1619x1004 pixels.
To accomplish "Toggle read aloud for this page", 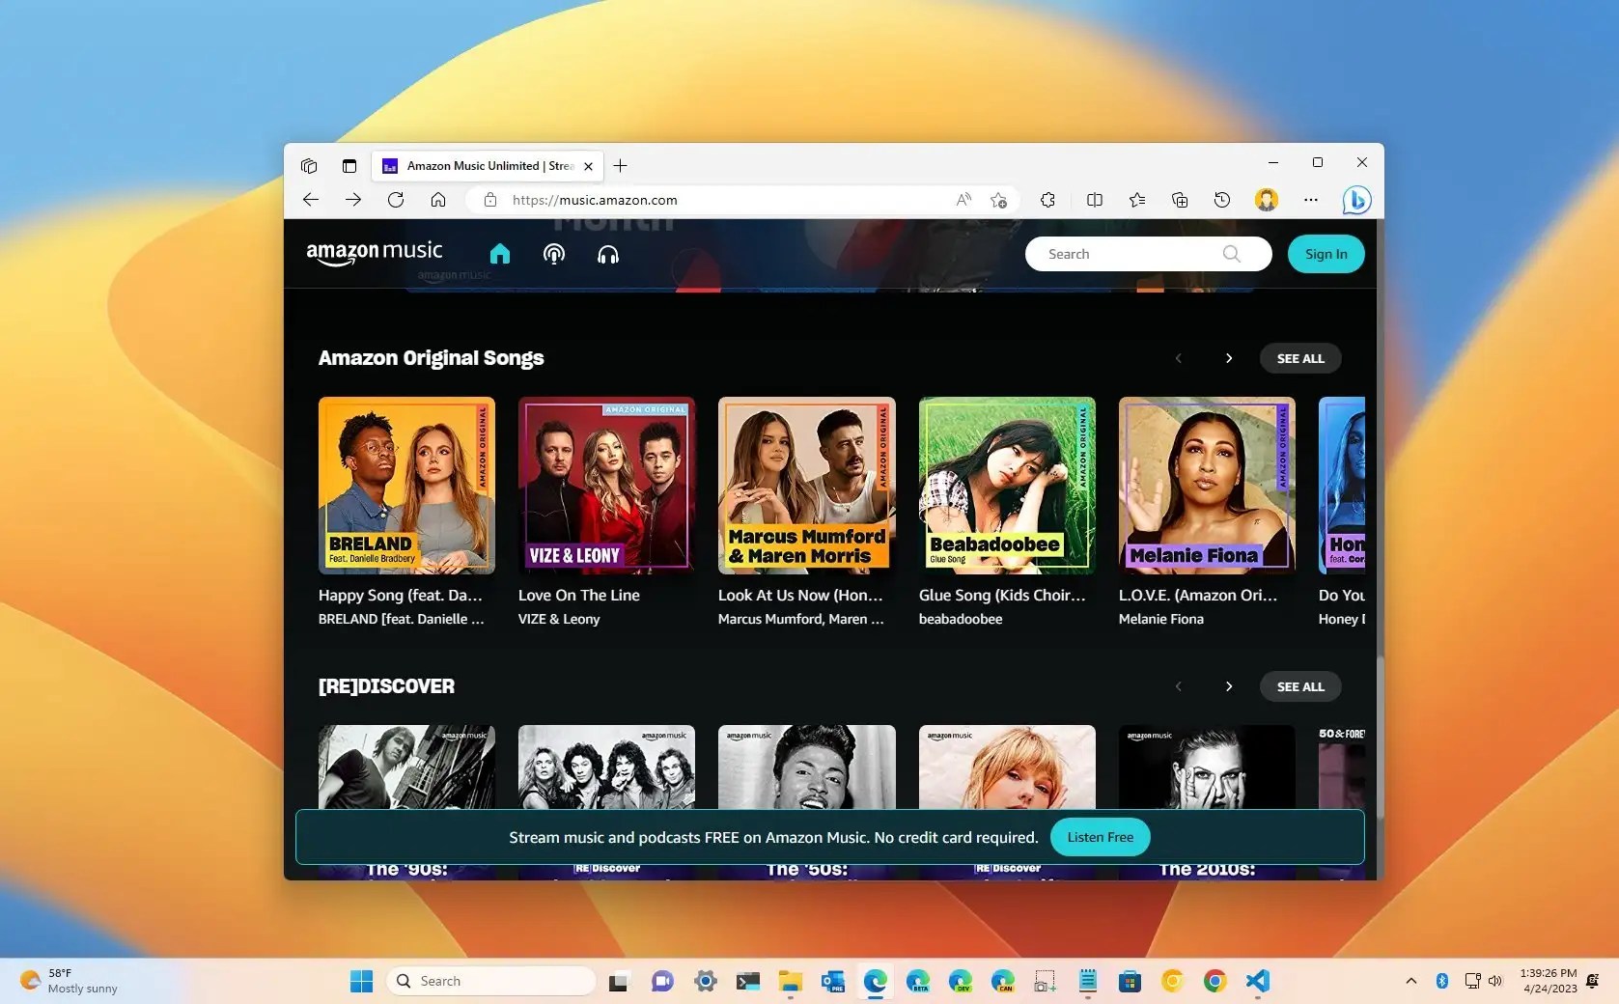I will pos(963,200).
